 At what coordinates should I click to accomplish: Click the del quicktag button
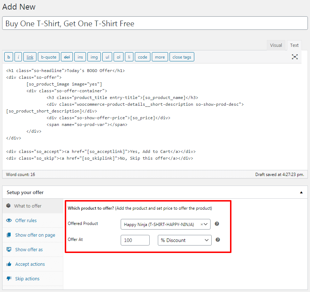pos(67,57)
